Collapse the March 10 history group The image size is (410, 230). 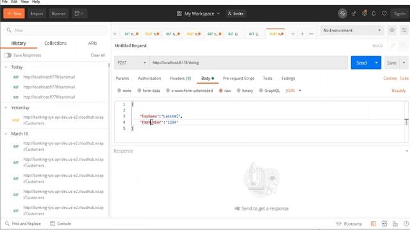pos(6,134)
